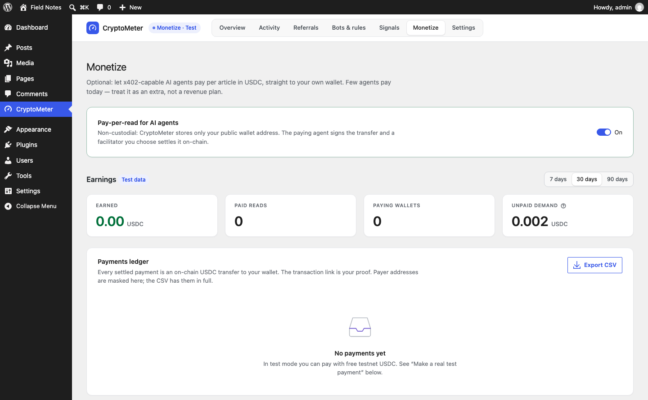Click the Payments ledger heading

tap(123, 262)
